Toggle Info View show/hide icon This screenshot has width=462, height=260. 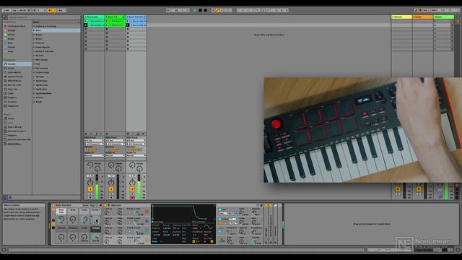pos(4,250)
